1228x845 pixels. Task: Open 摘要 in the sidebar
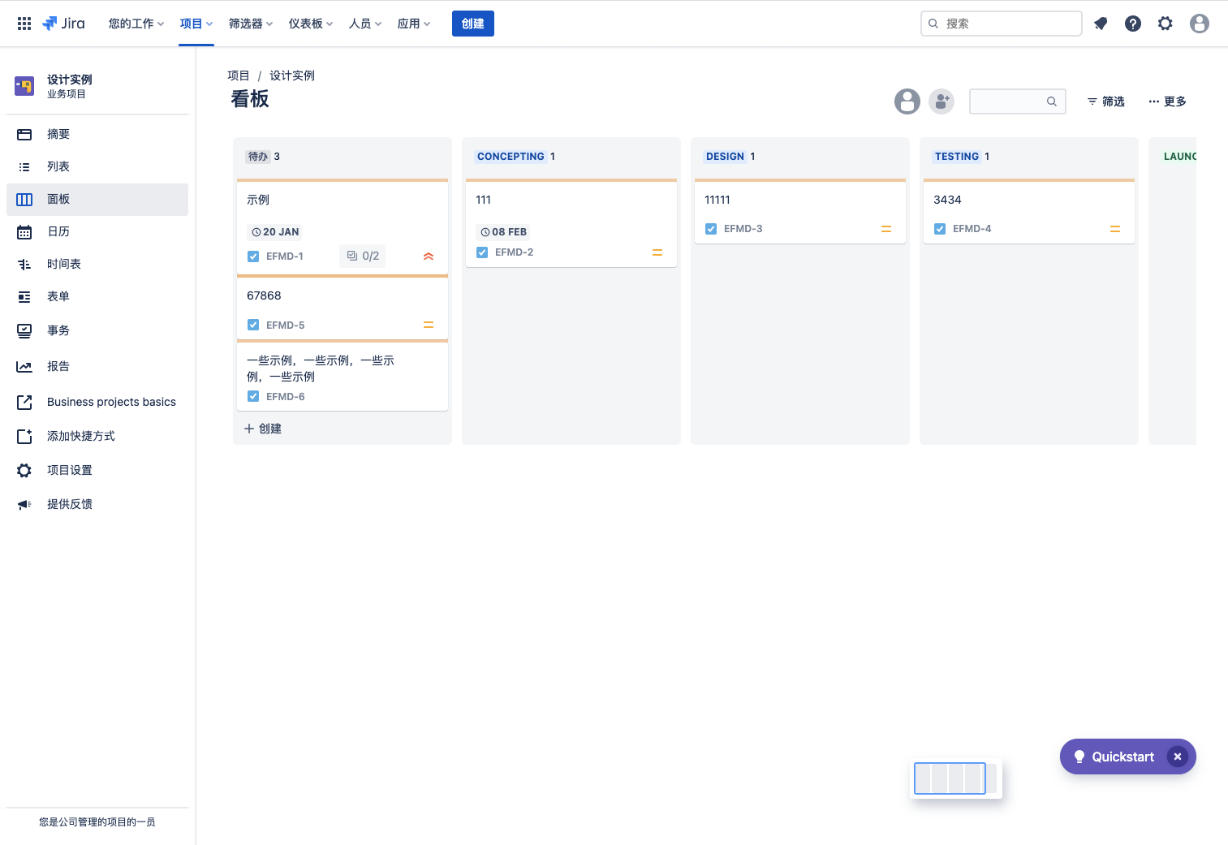click(97, 134)
